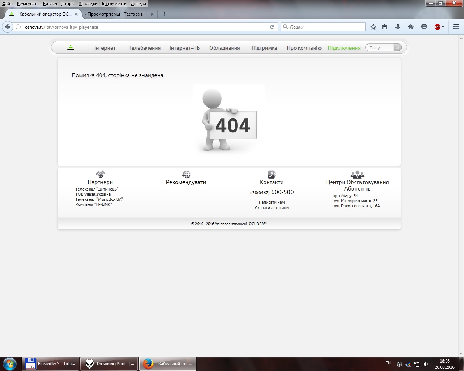The height and width of the screenshot is (371, 464).
Task: Open the bookmarks list icon
Action: (385, 27)
